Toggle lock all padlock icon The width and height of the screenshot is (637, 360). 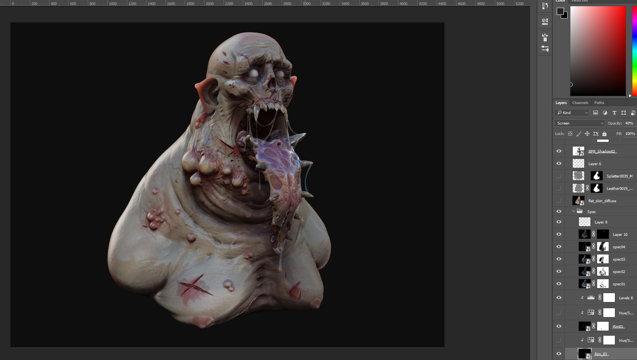pos(604,134)
